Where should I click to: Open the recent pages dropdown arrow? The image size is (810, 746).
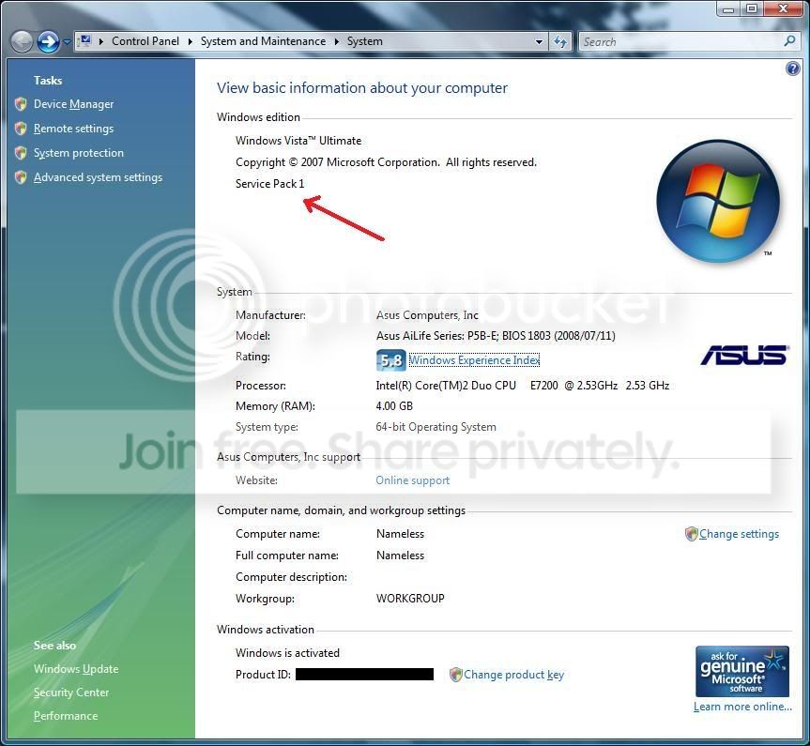point(67,42)
